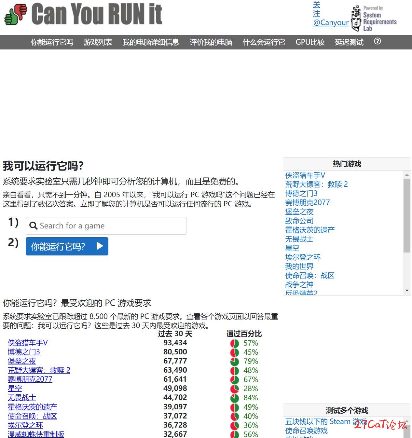Open 埃尔登之环 in the popularity table
Image resolution: width=412 pixels, height=438 pixels.
pyautogui.click(x=25, y=425)
